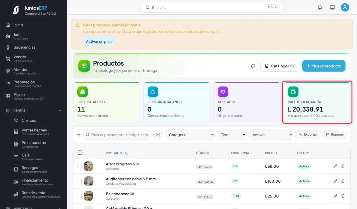
Task: Open the Categoría dropdown
Action: click(190, 135)
